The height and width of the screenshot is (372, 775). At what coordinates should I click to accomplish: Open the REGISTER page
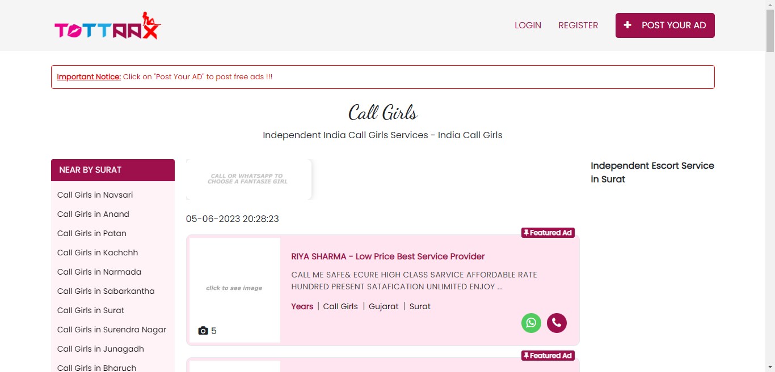578,25
